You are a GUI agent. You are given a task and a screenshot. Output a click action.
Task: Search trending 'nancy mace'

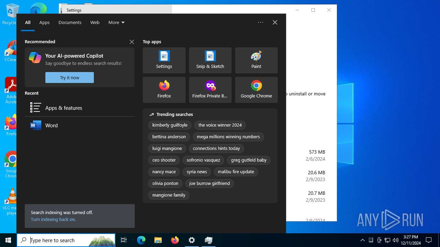click(164, 172)
